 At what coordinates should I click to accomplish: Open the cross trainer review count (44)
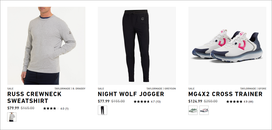coord(251,102)
